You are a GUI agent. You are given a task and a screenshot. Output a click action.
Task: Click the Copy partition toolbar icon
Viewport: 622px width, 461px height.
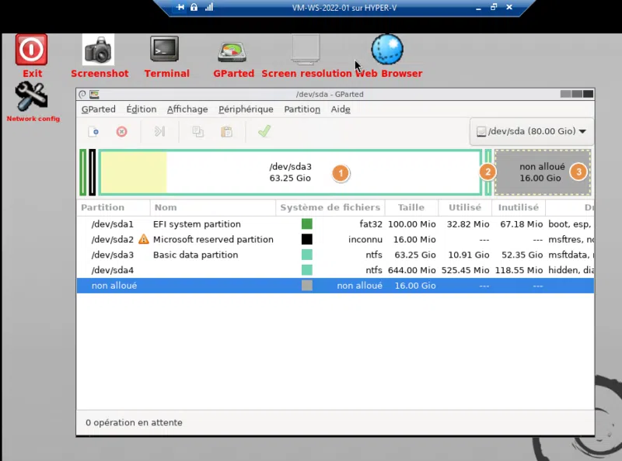[x=198, y=132]
